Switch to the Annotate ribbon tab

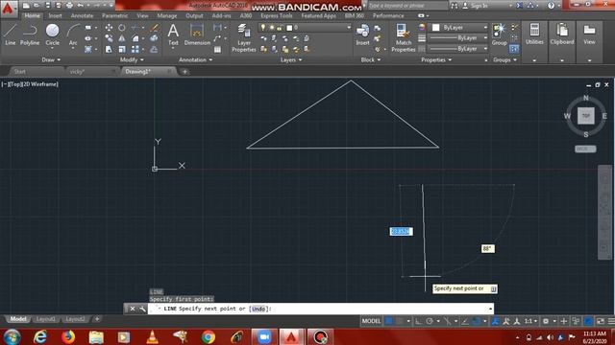(x=82, y=15)
